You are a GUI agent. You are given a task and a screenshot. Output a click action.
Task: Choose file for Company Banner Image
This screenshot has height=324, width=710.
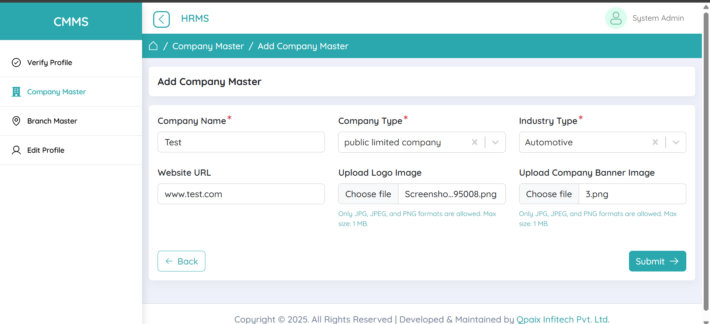point(549,194)
